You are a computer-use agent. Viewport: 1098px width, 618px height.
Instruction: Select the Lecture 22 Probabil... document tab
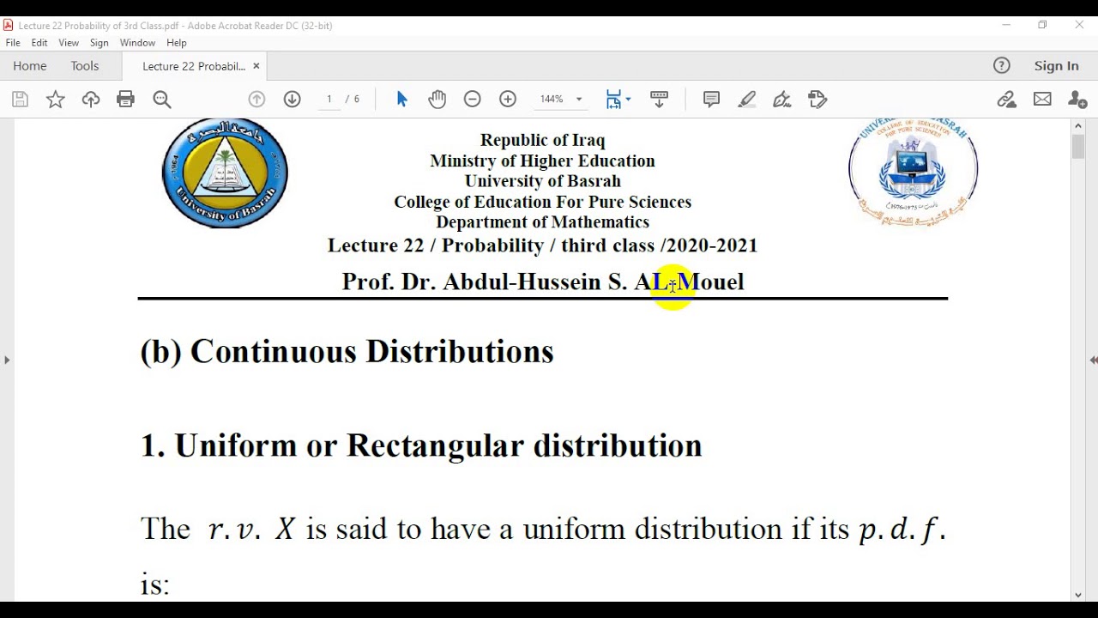pyautogui.click(x=193, y=66)
